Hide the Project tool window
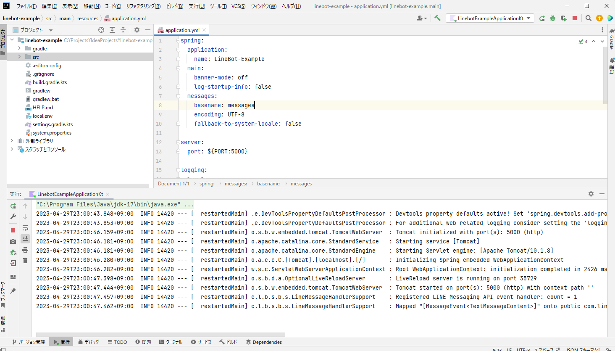Viewport: 615px width, 351px height. pos(148,30)
